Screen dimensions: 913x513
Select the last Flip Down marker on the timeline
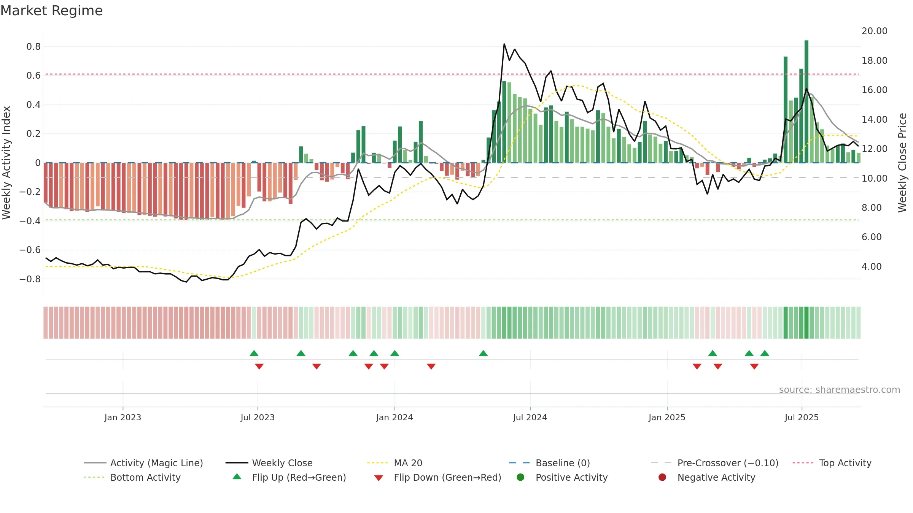754,366
